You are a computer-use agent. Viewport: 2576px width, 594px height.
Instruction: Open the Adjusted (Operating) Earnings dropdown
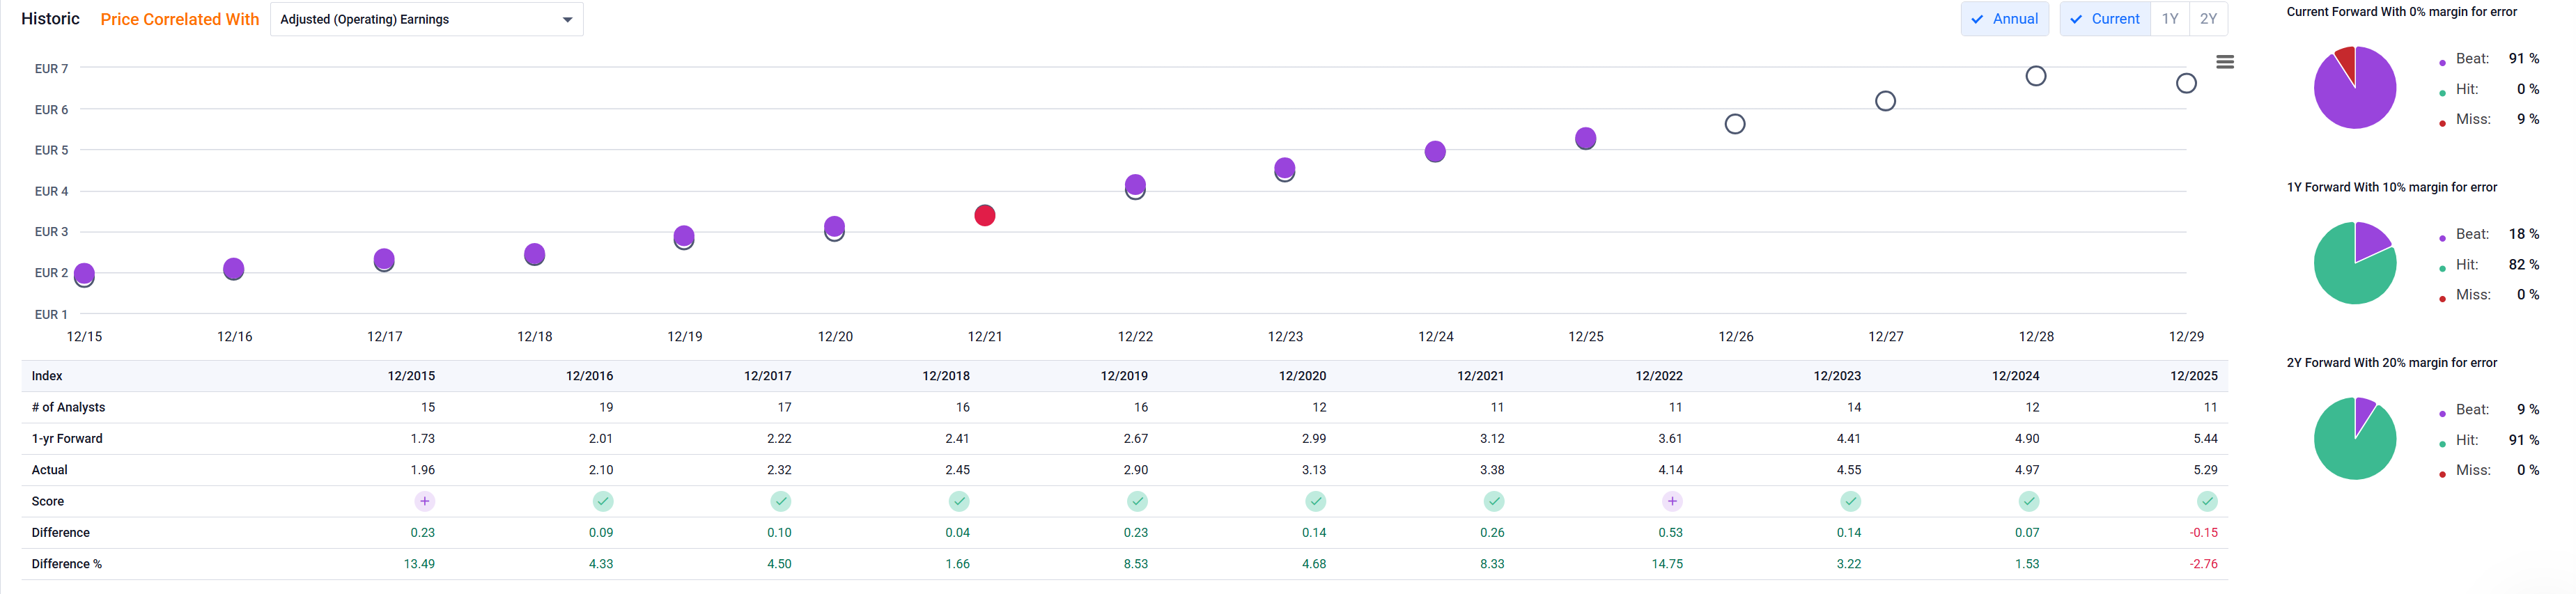[x=427, y=19]
